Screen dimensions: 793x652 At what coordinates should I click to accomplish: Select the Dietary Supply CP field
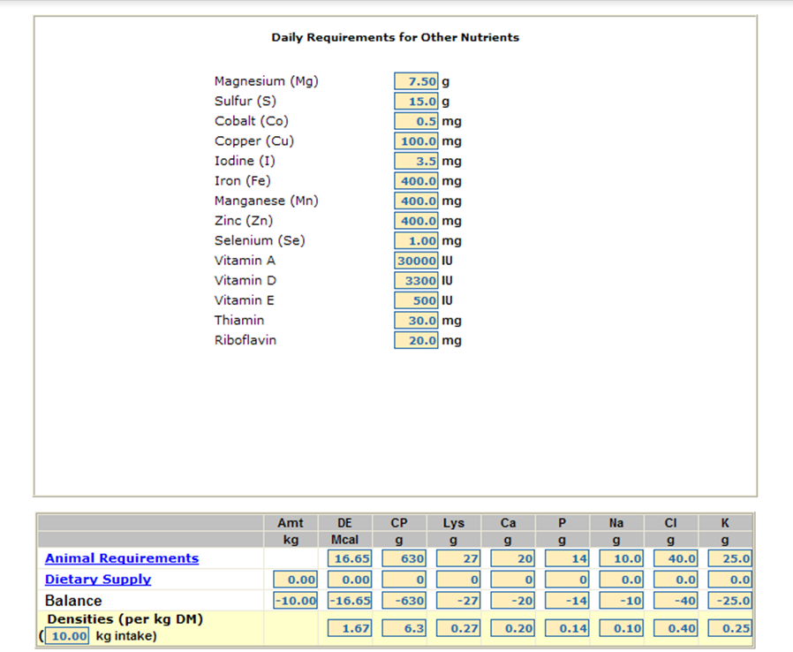click(x=404, y=580)
